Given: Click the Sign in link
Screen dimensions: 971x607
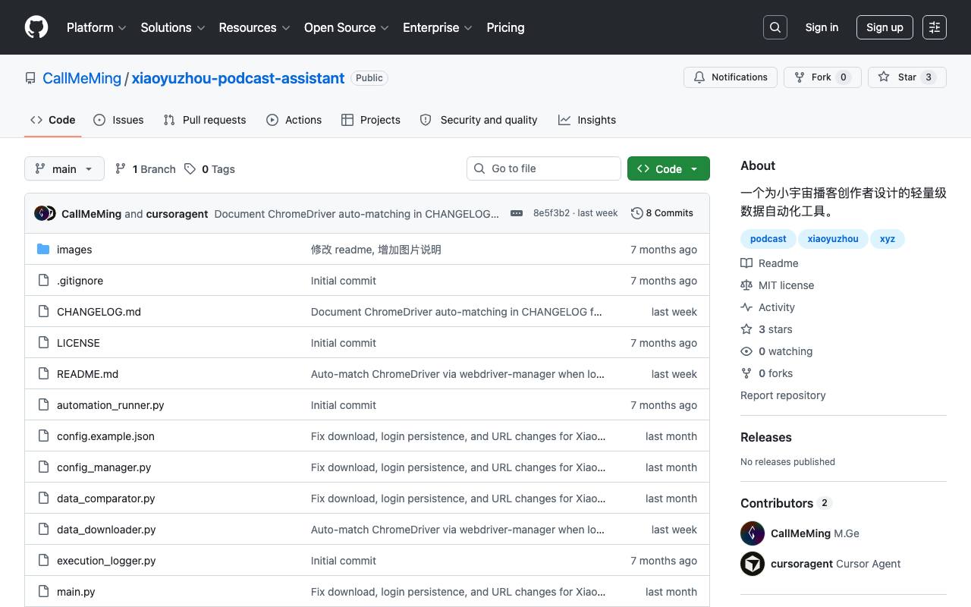Looking at the screenshot, I should click(822, 27).
